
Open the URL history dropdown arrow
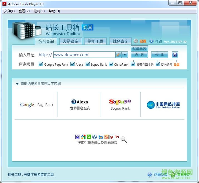tap(125, 55)
